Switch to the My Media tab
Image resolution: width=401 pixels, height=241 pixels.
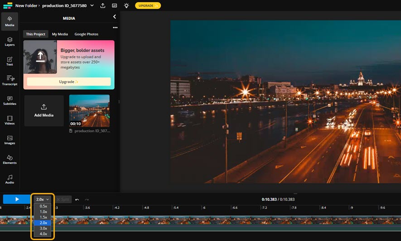(x=60, y=34)
